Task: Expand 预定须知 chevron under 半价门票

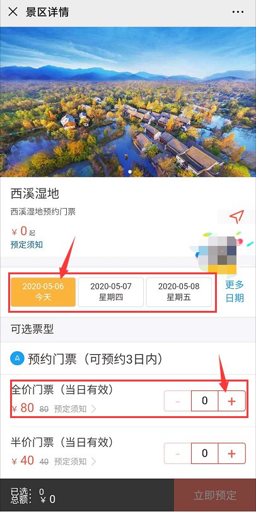Action: 94,462
